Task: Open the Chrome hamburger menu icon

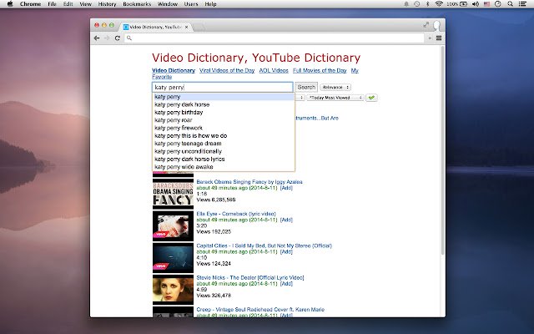Action: point(439,38)
